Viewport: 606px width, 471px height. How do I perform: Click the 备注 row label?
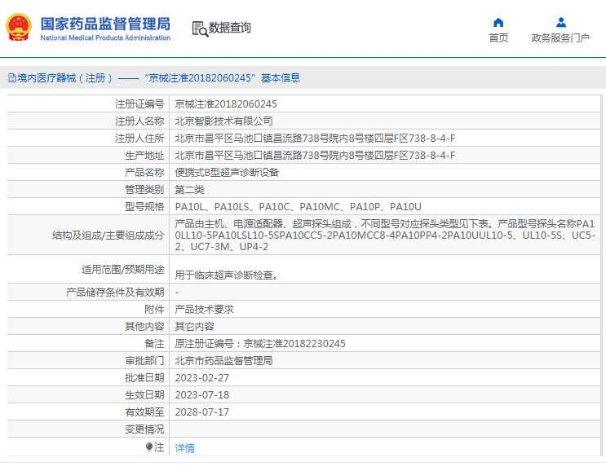point(154,344)
